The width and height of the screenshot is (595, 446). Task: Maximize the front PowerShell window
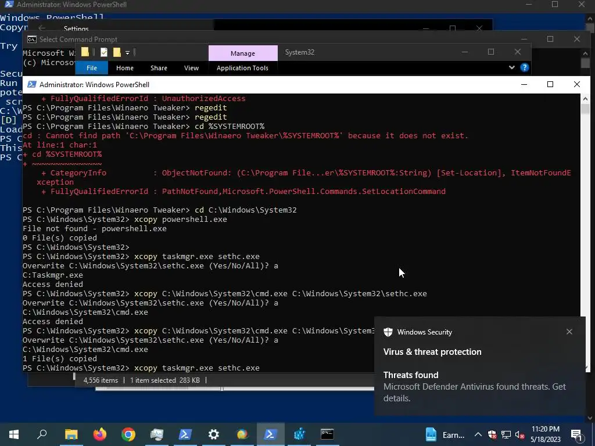click(x=550, y=84)
